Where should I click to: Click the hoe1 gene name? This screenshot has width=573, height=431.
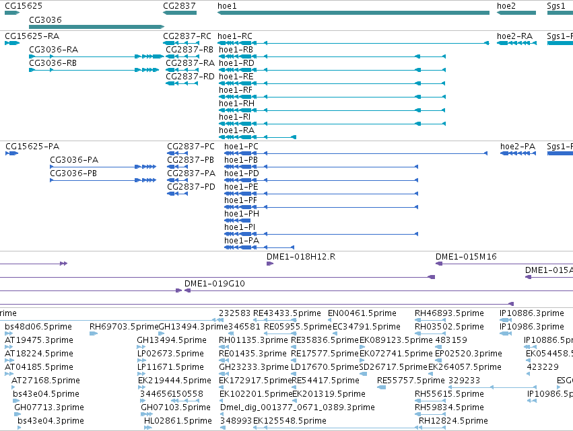coord(227,6)
